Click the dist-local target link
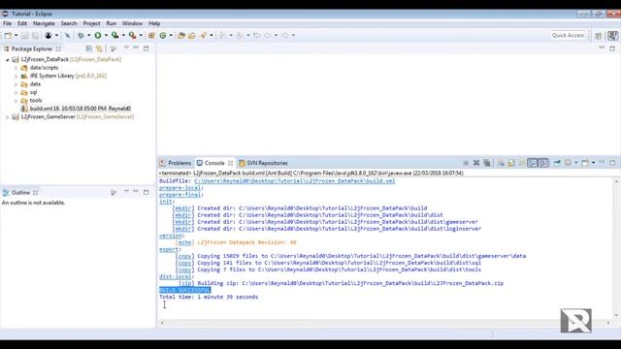The width and height of the screenshot is (621, 349). pos(175,276)
